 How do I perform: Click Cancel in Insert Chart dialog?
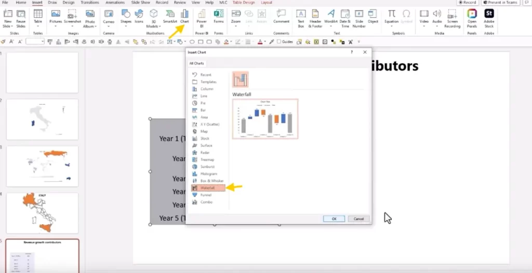coord(358,219)
